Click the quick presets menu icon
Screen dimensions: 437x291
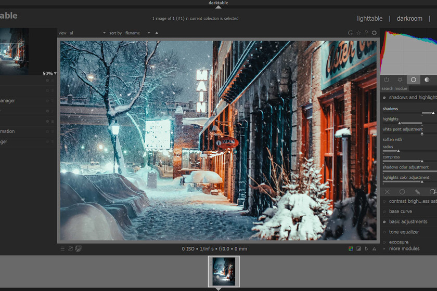[62, 249]
